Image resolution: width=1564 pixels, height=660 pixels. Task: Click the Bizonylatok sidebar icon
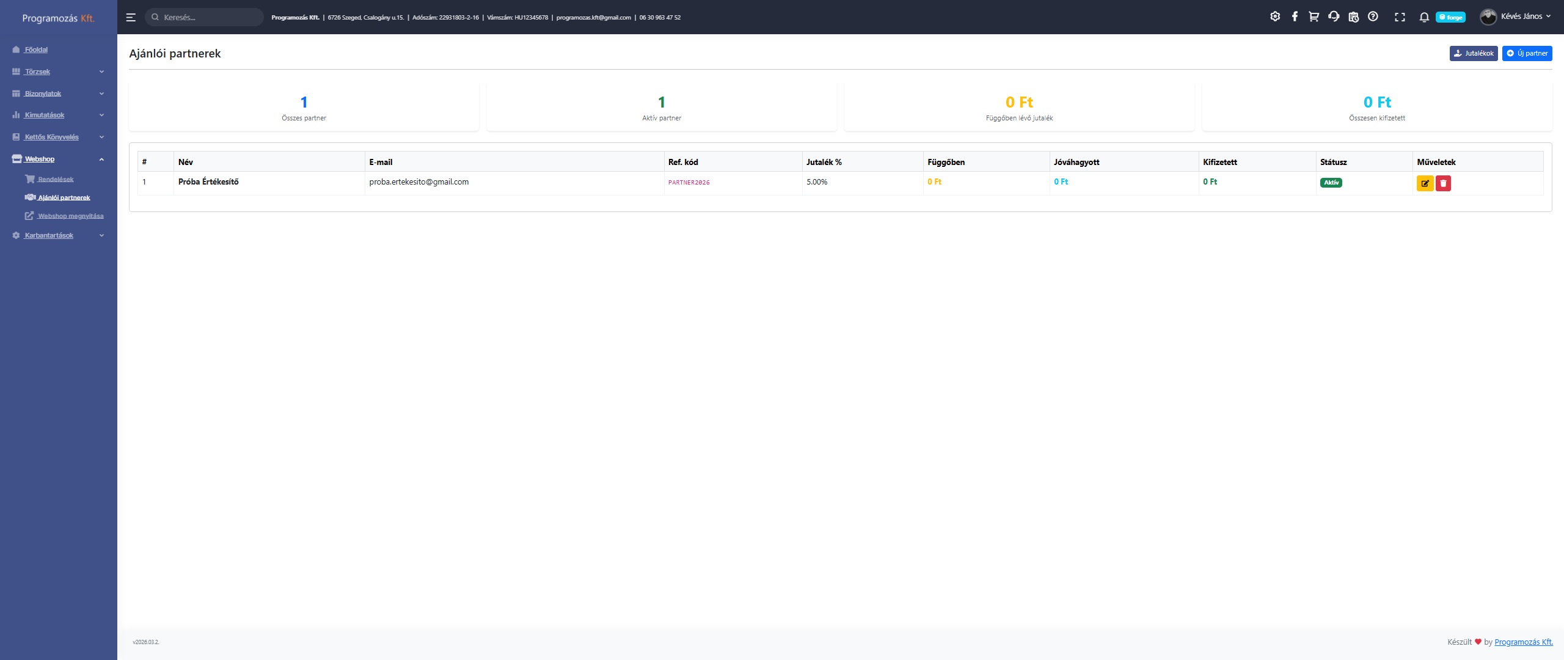click(16, 94)
